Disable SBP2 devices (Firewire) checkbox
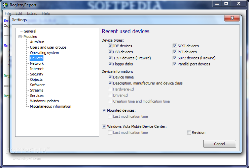The height and width of the screenshot is (168, 249). pos(175,58)
